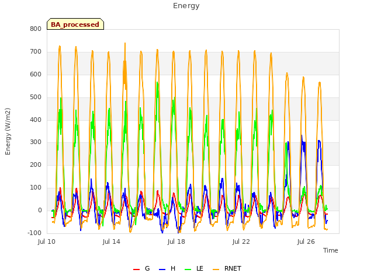Click the orange RNET legend swatch
Screen dimensions: 374x280
216,269
